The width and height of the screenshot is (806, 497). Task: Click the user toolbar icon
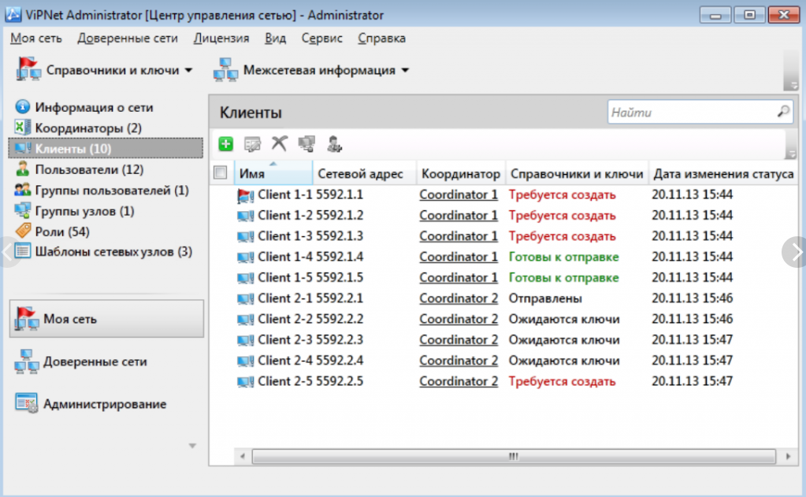pyautogui.click(x=334, y=144)
